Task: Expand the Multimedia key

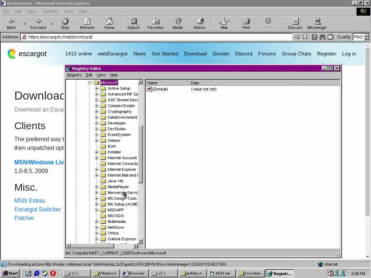Action: click(x=96, y=222)
